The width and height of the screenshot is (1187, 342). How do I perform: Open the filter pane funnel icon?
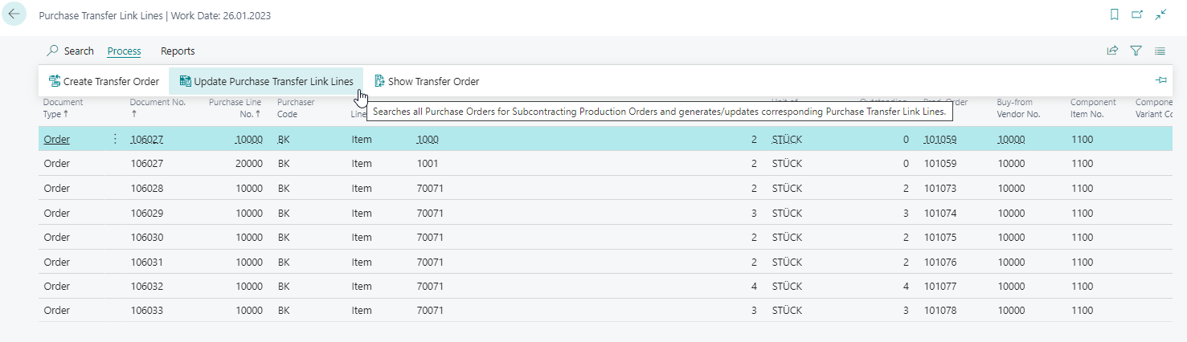click(x=1136, y=51)
